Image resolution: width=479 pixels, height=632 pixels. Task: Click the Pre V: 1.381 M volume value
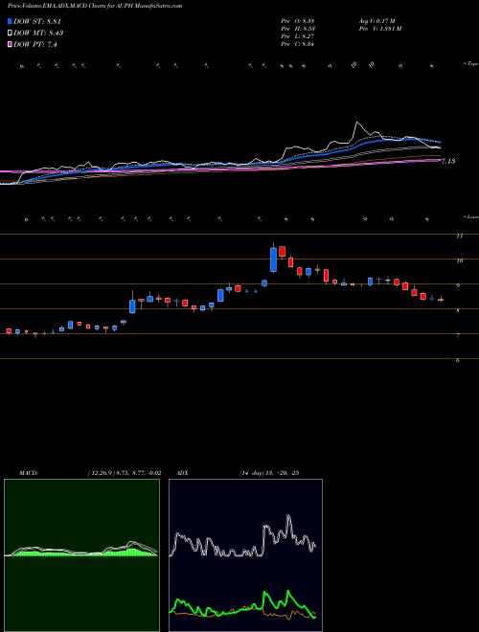(x=379, y=29)
